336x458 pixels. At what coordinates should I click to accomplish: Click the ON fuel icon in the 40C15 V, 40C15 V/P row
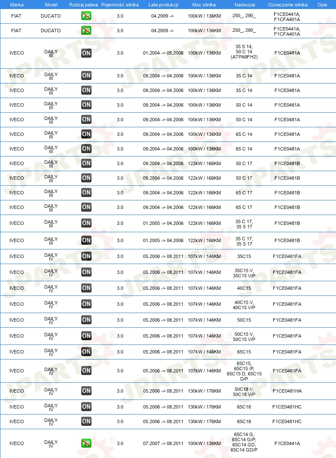tap(86, 304)
